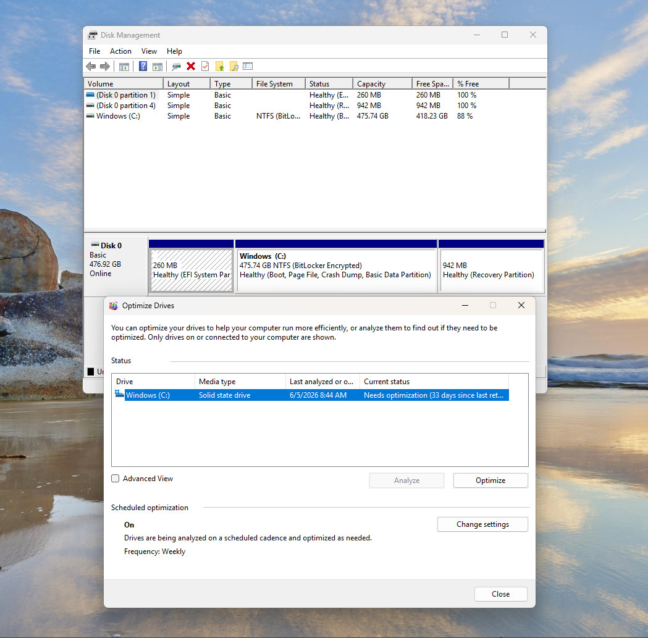Image resolution: width=648 pixels, height=638 pixels.
Task: Click the Back arrow in Disk Management toolbar
Action: (x=91, y=66)
